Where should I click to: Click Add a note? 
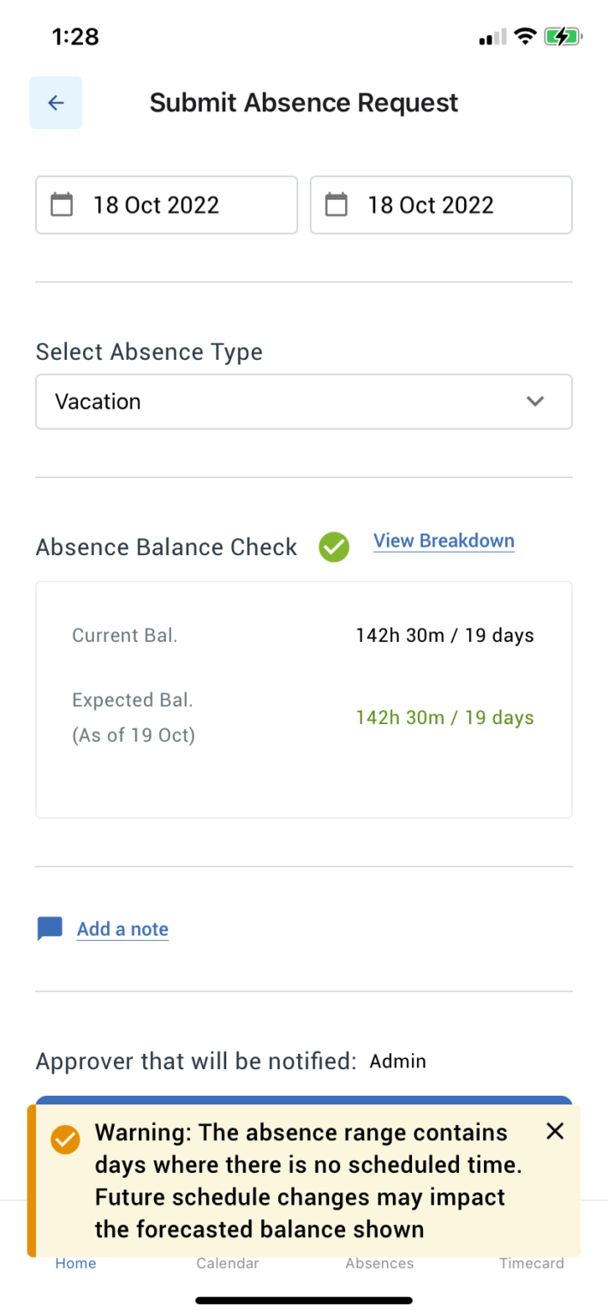click(122, 928)
